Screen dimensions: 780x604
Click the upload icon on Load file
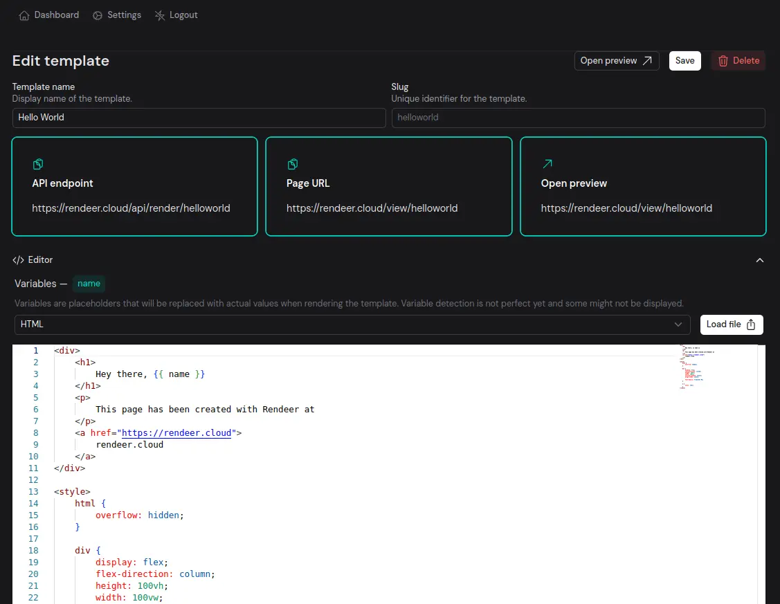click(x=751, y=324)
